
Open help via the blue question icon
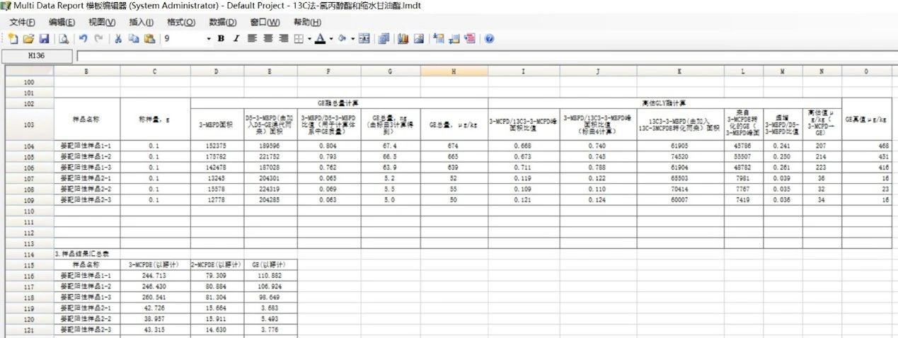tap(489, 38)
